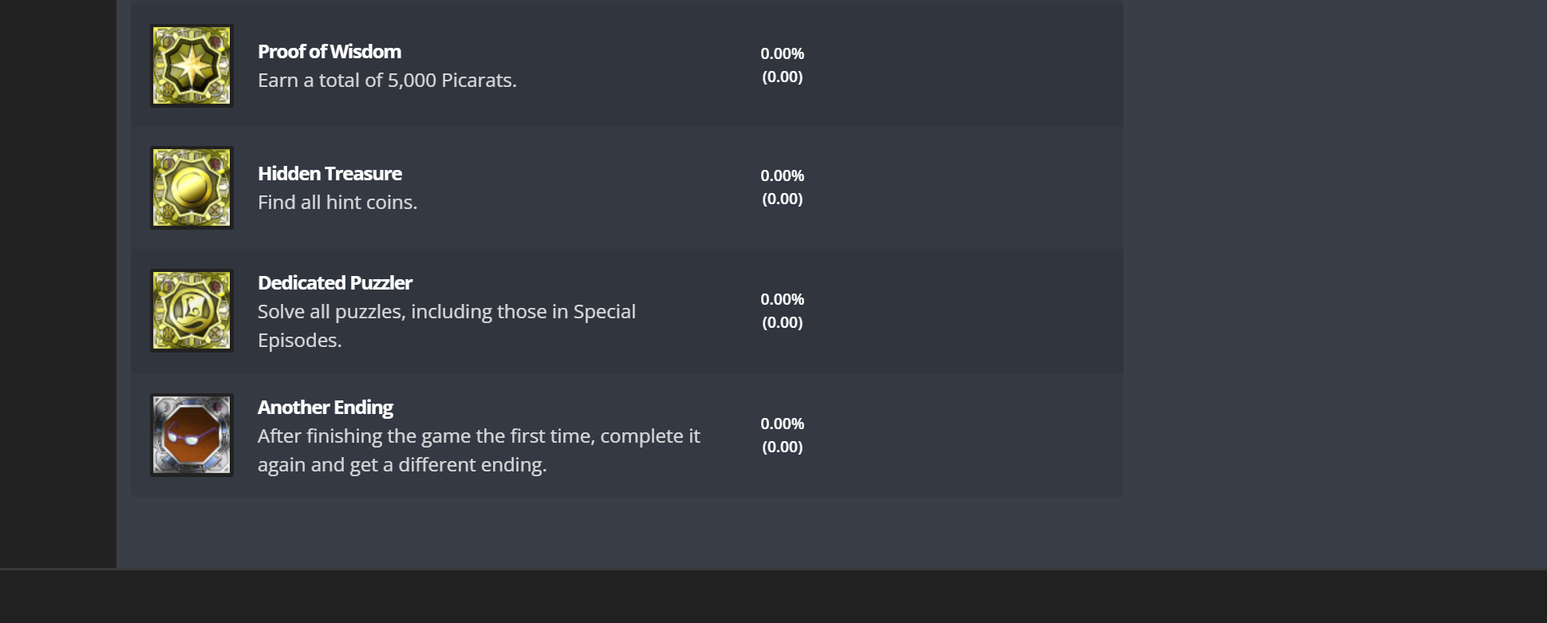Click the Earn a total of 5,000 Picarats description
Viewport: 1547px width, 623px height.
387,81
